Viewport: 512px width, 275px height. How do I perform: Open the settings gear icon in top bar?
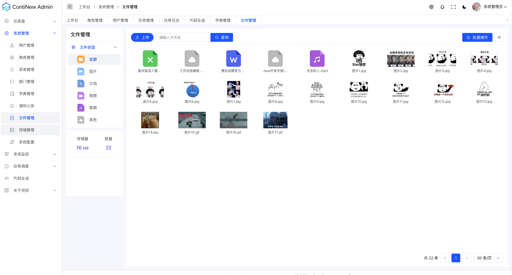pos(431,7)
